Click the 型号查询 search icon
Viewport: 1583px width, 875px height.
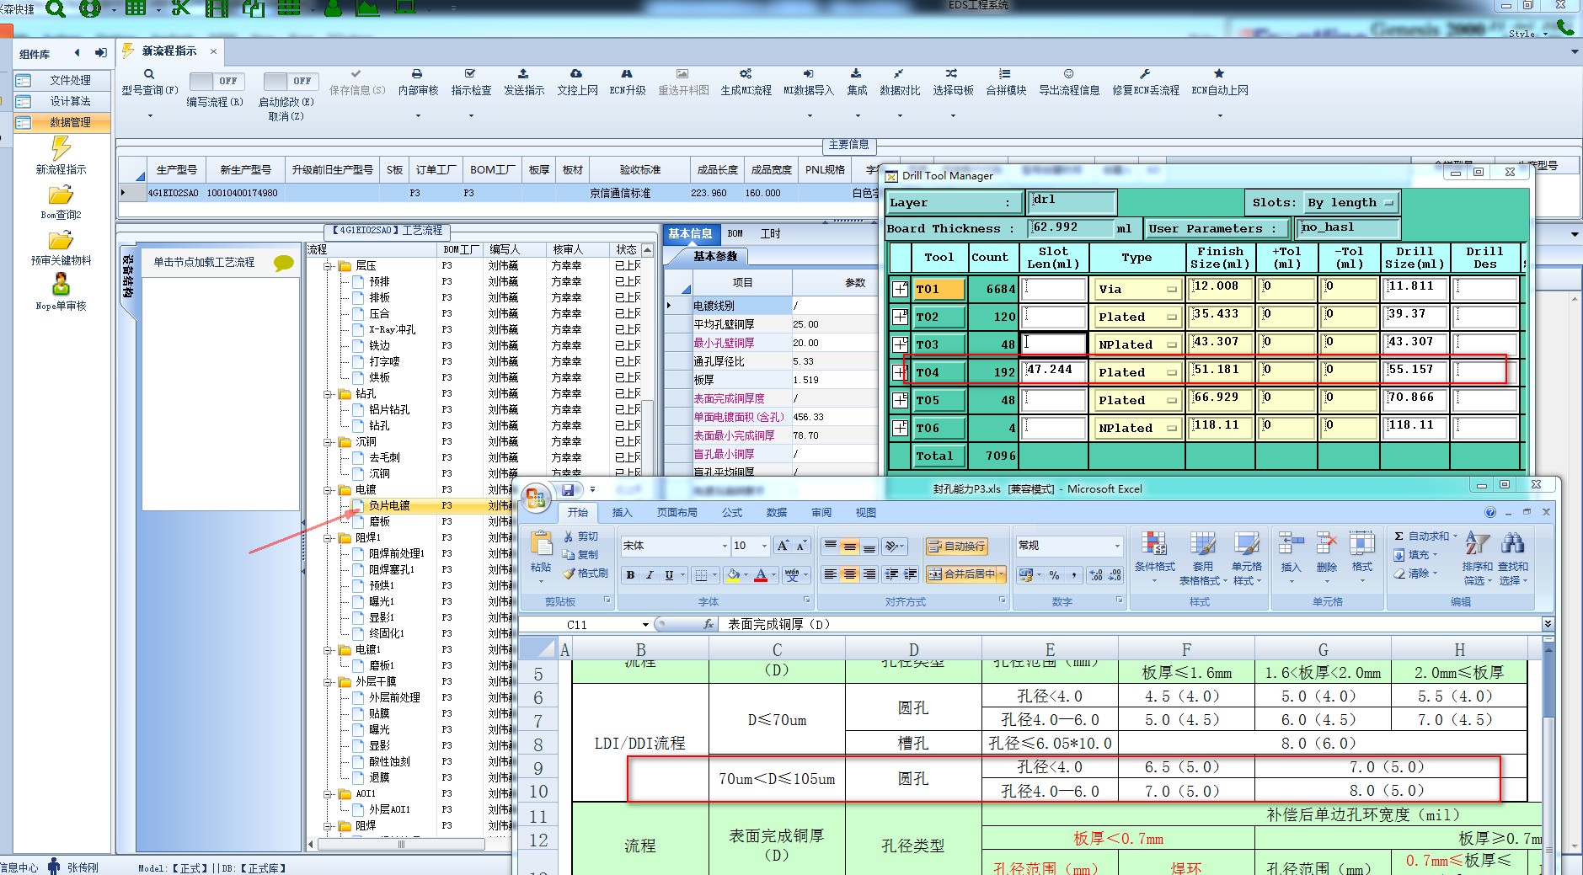[149, 74]
